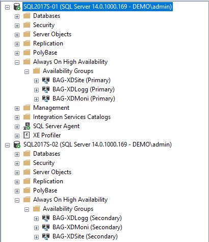This screenshot has width=209, height=242.
Task: Click the PolyBase folder icon under SQL2017S-01
Action: pos(27,53)
